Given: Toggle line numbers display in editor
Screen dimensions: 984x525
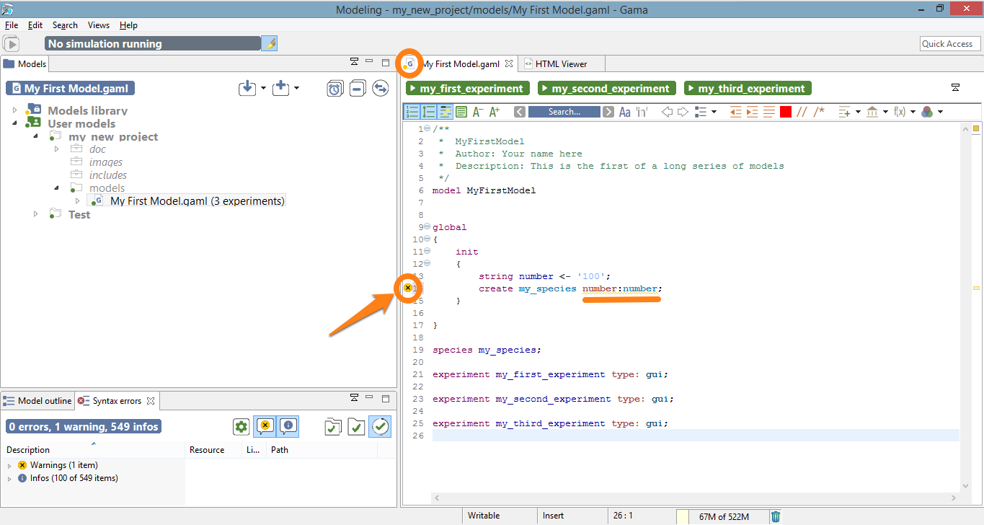Looking at the screenshot, I should click(x=412, y=112).
